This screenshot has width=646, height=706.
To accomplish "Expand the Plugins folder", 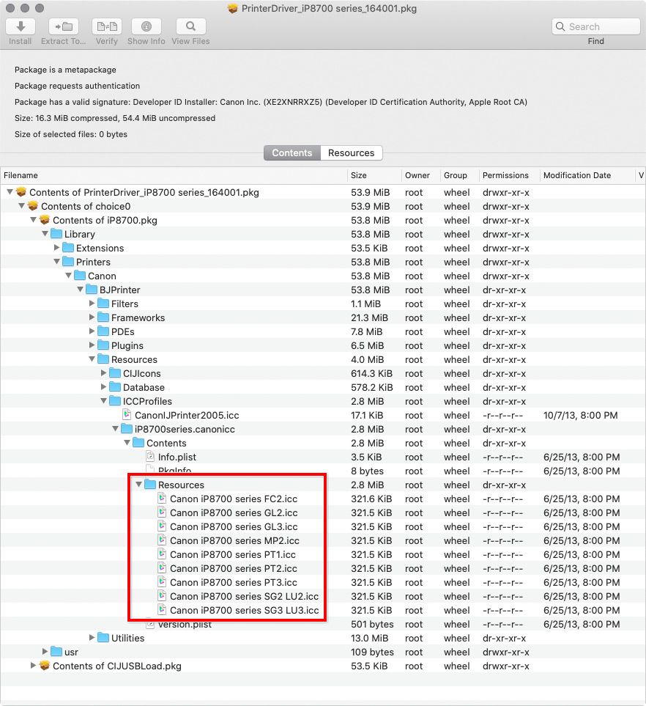I will click(x=92, y=345).
